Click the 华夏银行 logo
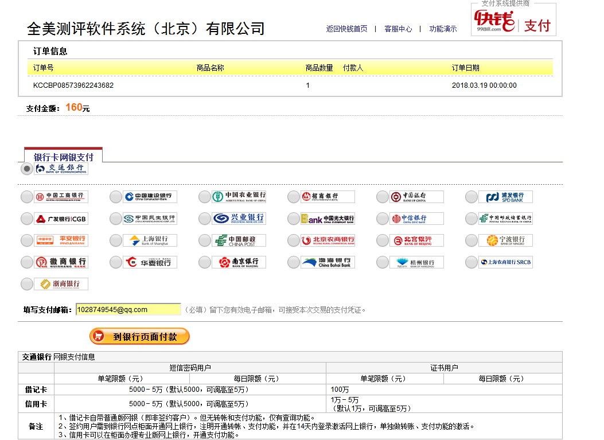Viewport: 604px width, 440px height. pyautogui.click(x=150, y=262)
